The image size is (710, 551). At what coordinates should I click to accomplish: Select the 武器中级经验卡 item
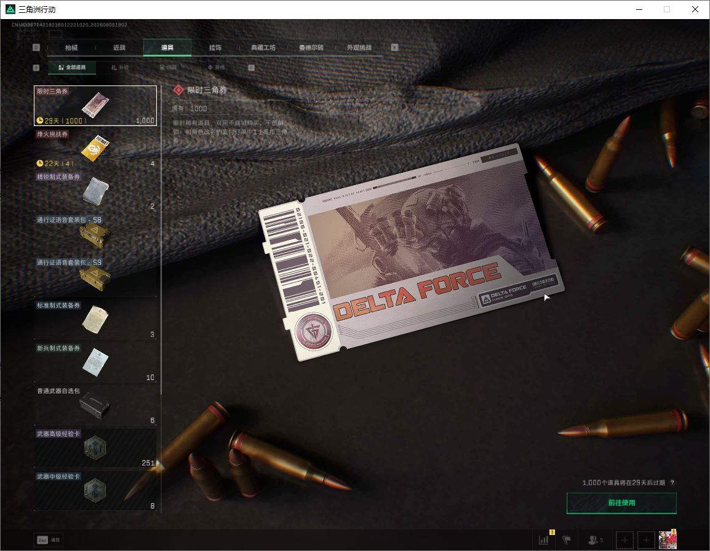95,491
